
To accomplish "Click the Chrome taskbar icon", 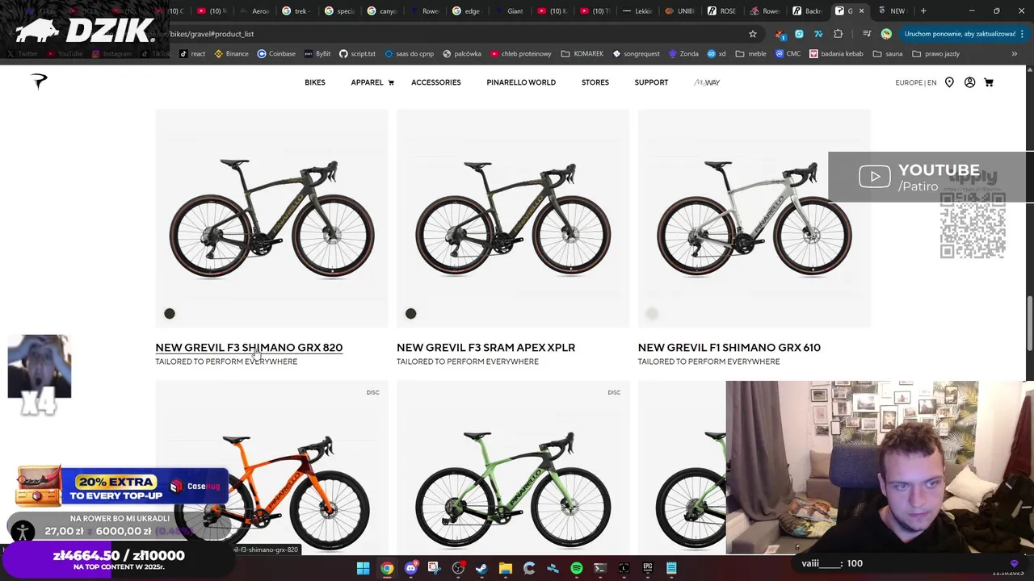I will tap(387, 568).
